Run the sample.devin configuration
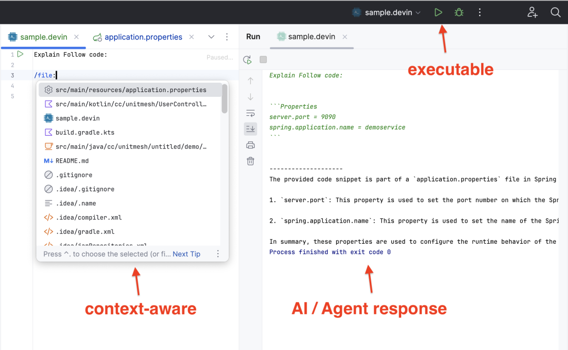The width and height of the screenshot is (568, 350). pos(438,12)
